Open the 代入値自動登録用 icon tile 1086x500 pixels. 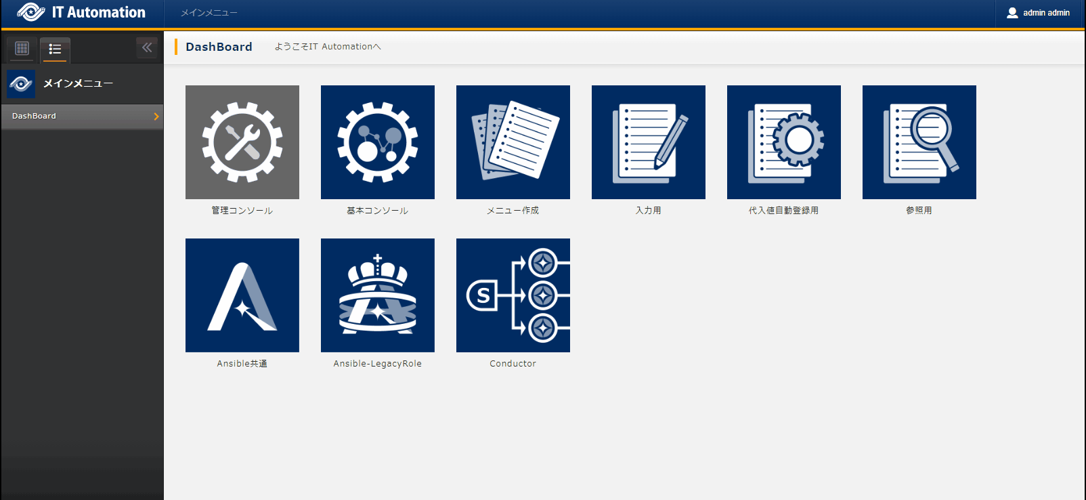pos(783,142)
